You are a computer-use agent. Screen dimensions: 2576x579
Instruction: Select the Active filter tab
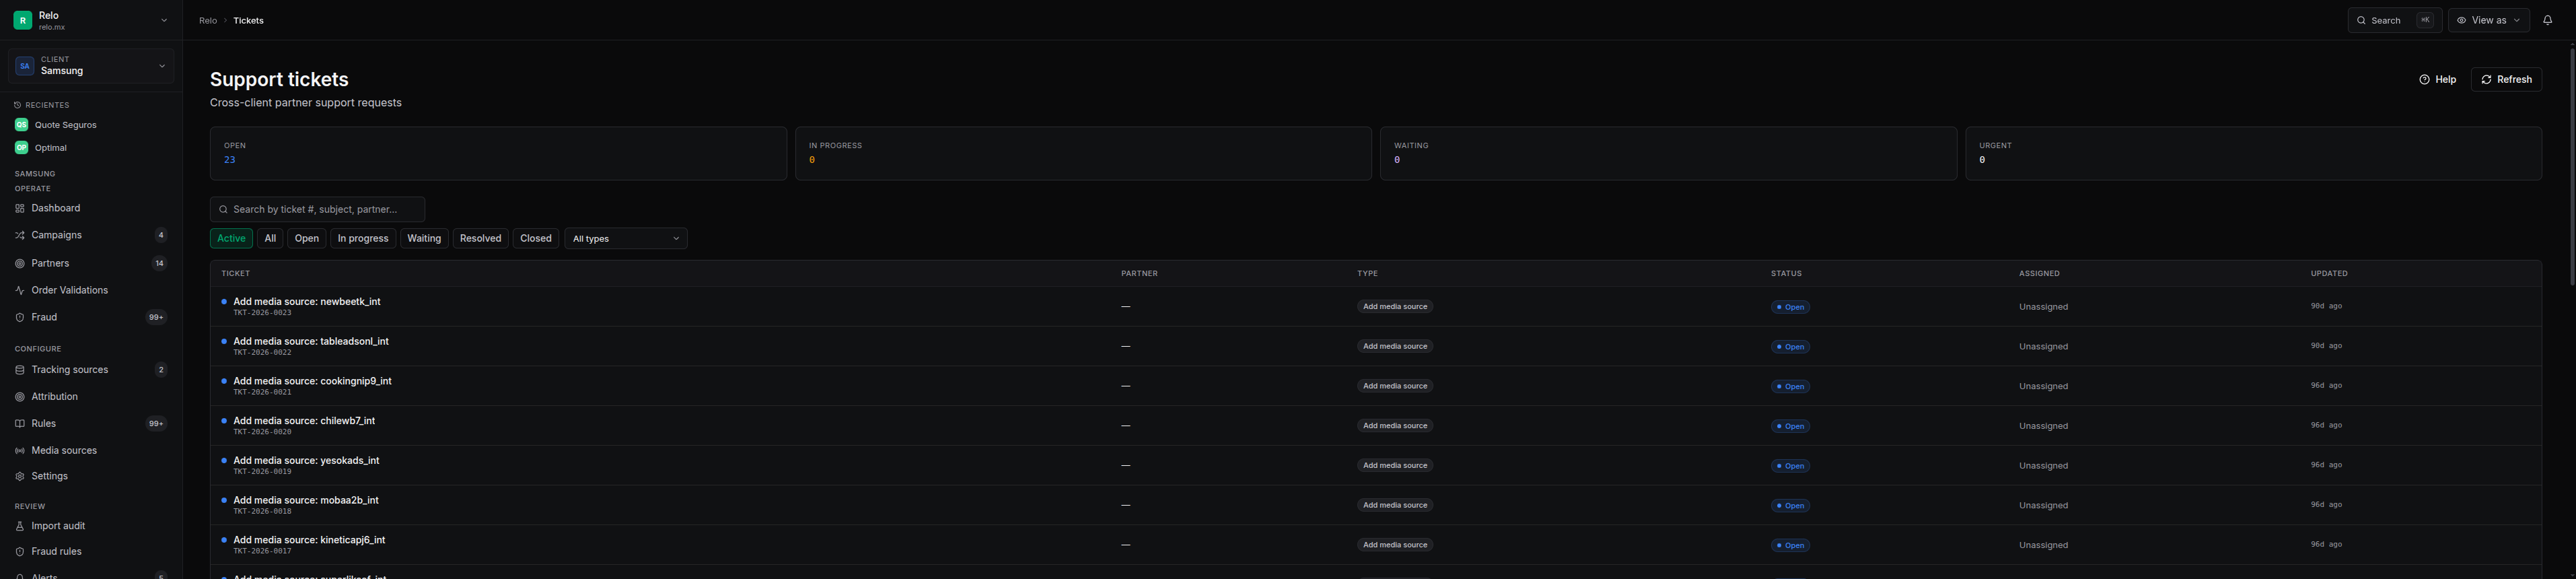[231, 239]
